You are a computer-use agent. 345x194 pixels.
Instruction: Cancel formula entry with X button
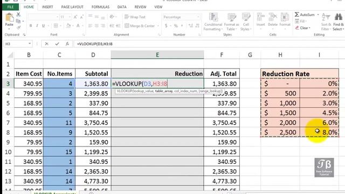click(x=46, y=44)
